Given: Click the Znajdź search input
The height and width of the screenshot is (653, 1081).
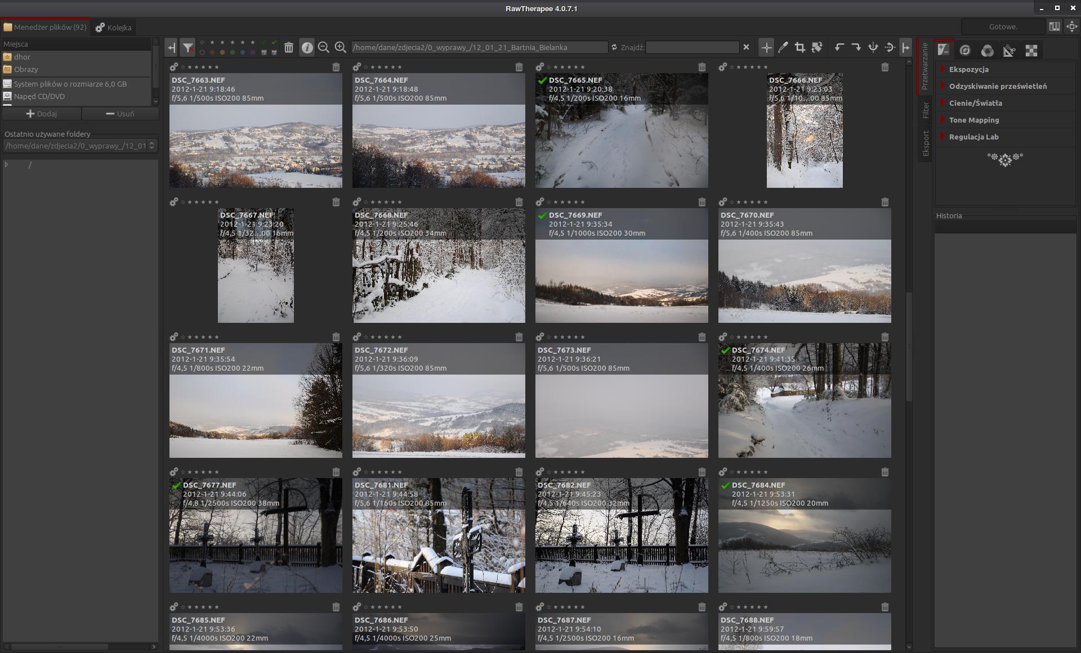Looking at the screenshot, I should coord(692,47).
